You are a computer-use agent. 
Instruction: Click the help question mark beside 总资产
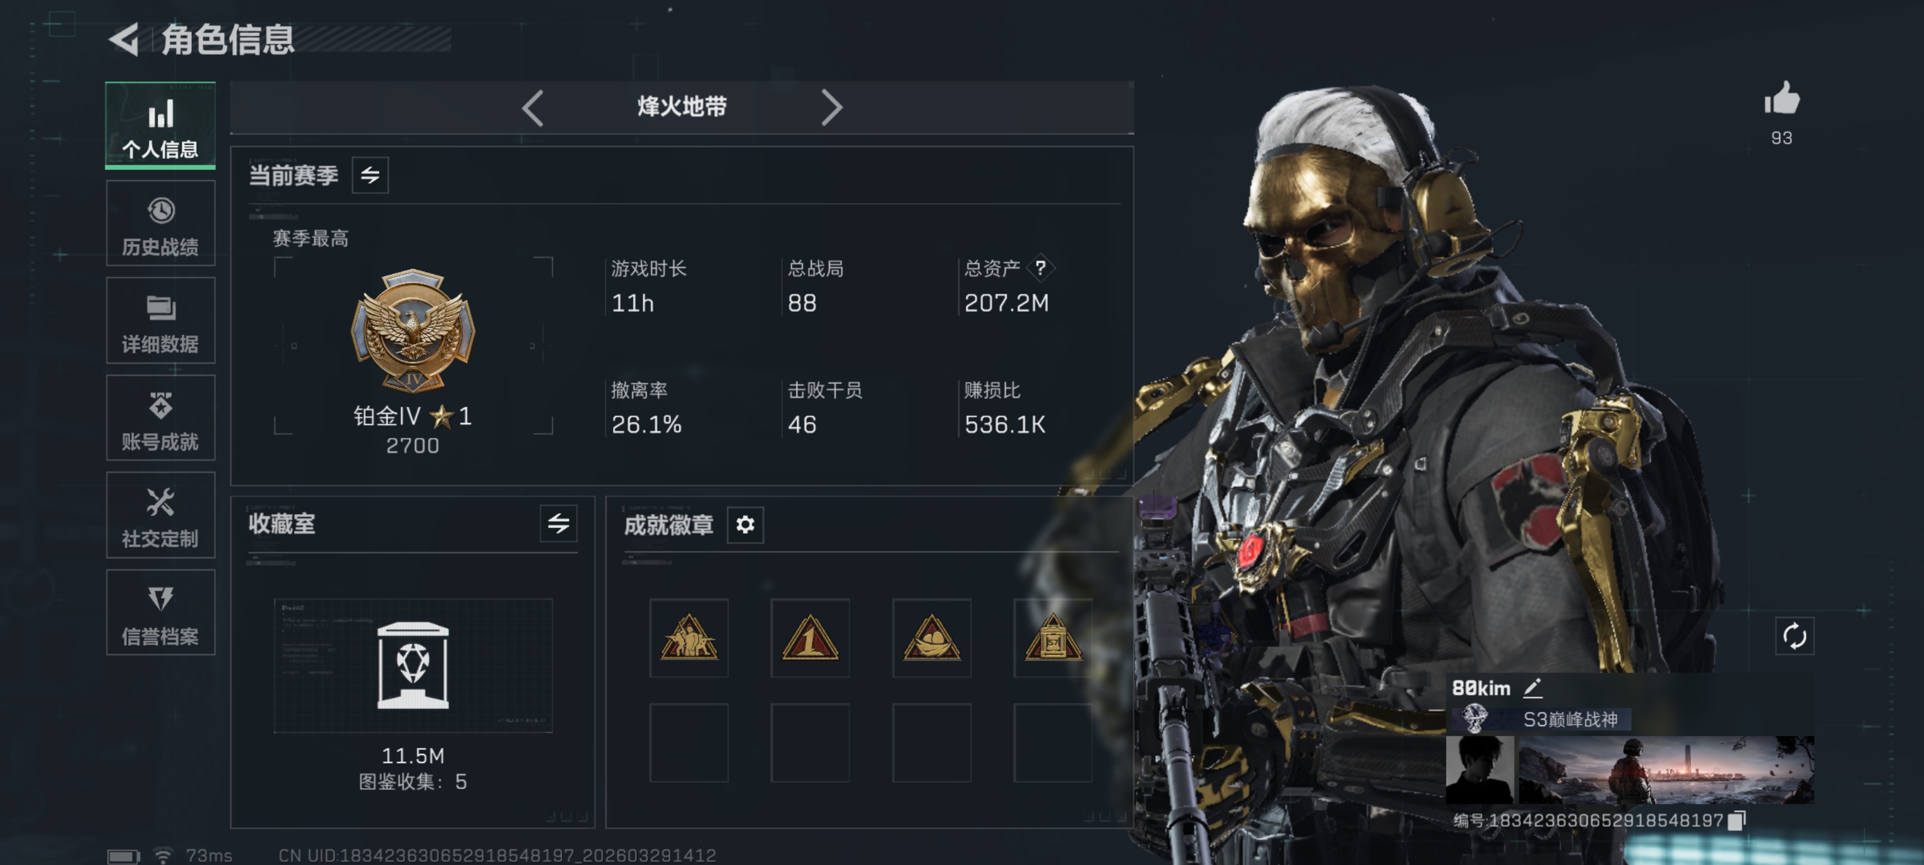pos(1040,268)
